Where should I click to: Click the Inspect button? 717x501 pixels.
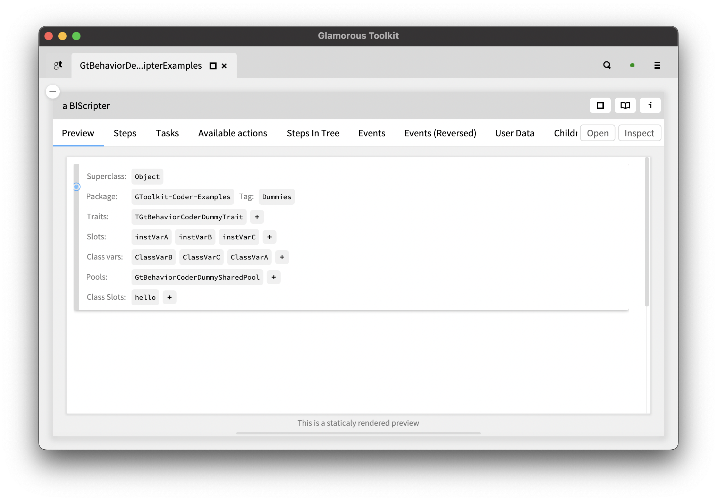coord(639,133)
